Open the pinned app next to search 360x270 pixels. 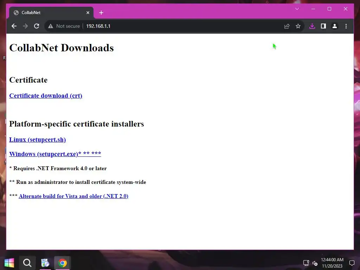(x=45, y=263)
